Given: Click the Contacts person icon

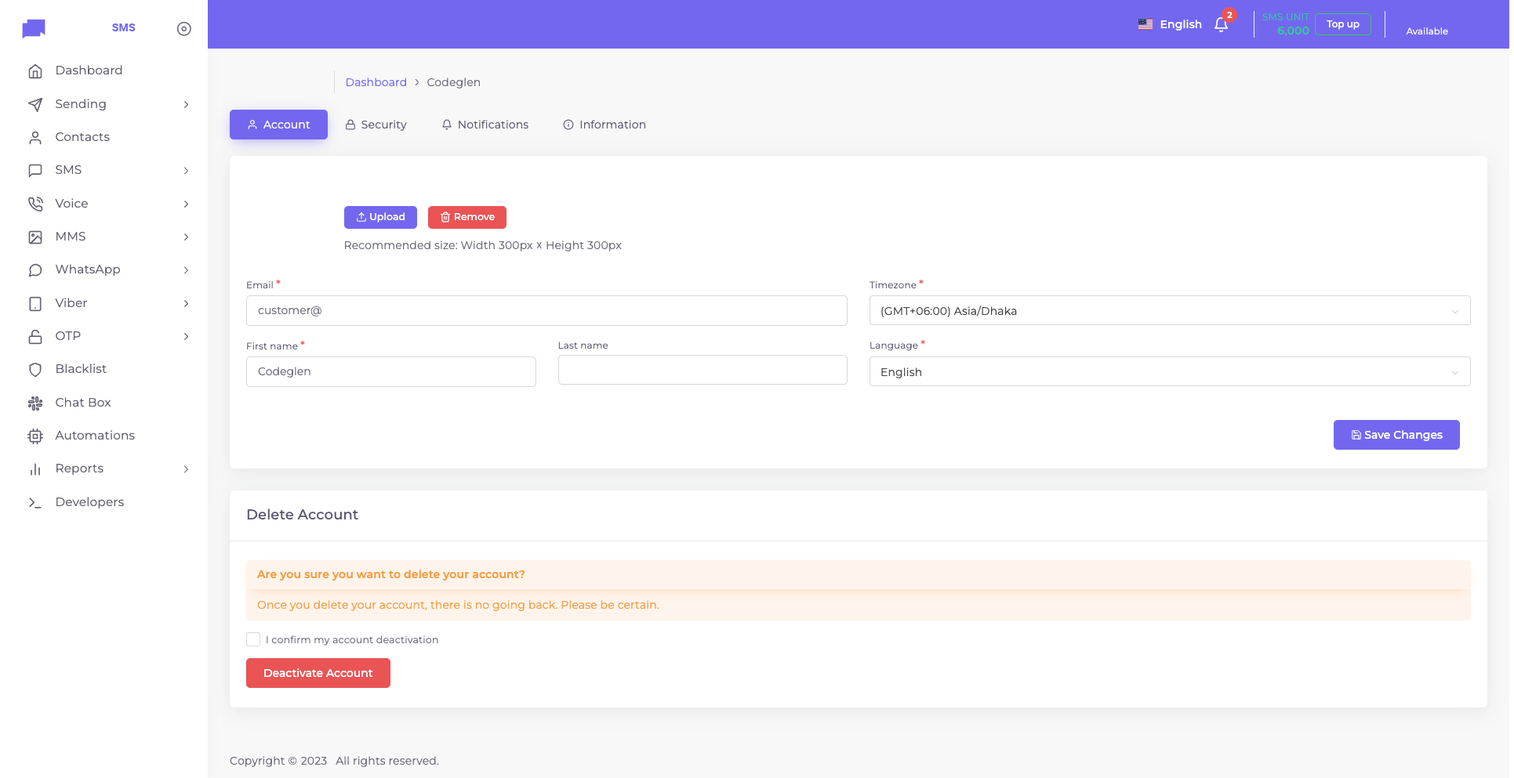Looking at the screenshot, I should pyautogui.click(x=35, y=138).
